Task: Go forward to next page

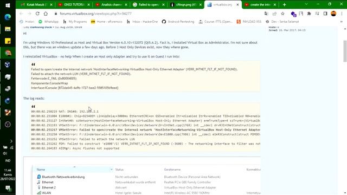Action: click(x=29, y=14)
